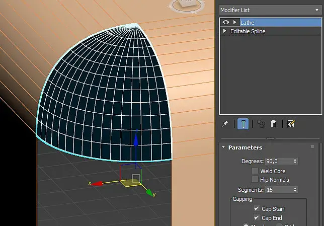Adjust the Degrees spinner arrows

[x=295, y=161]
